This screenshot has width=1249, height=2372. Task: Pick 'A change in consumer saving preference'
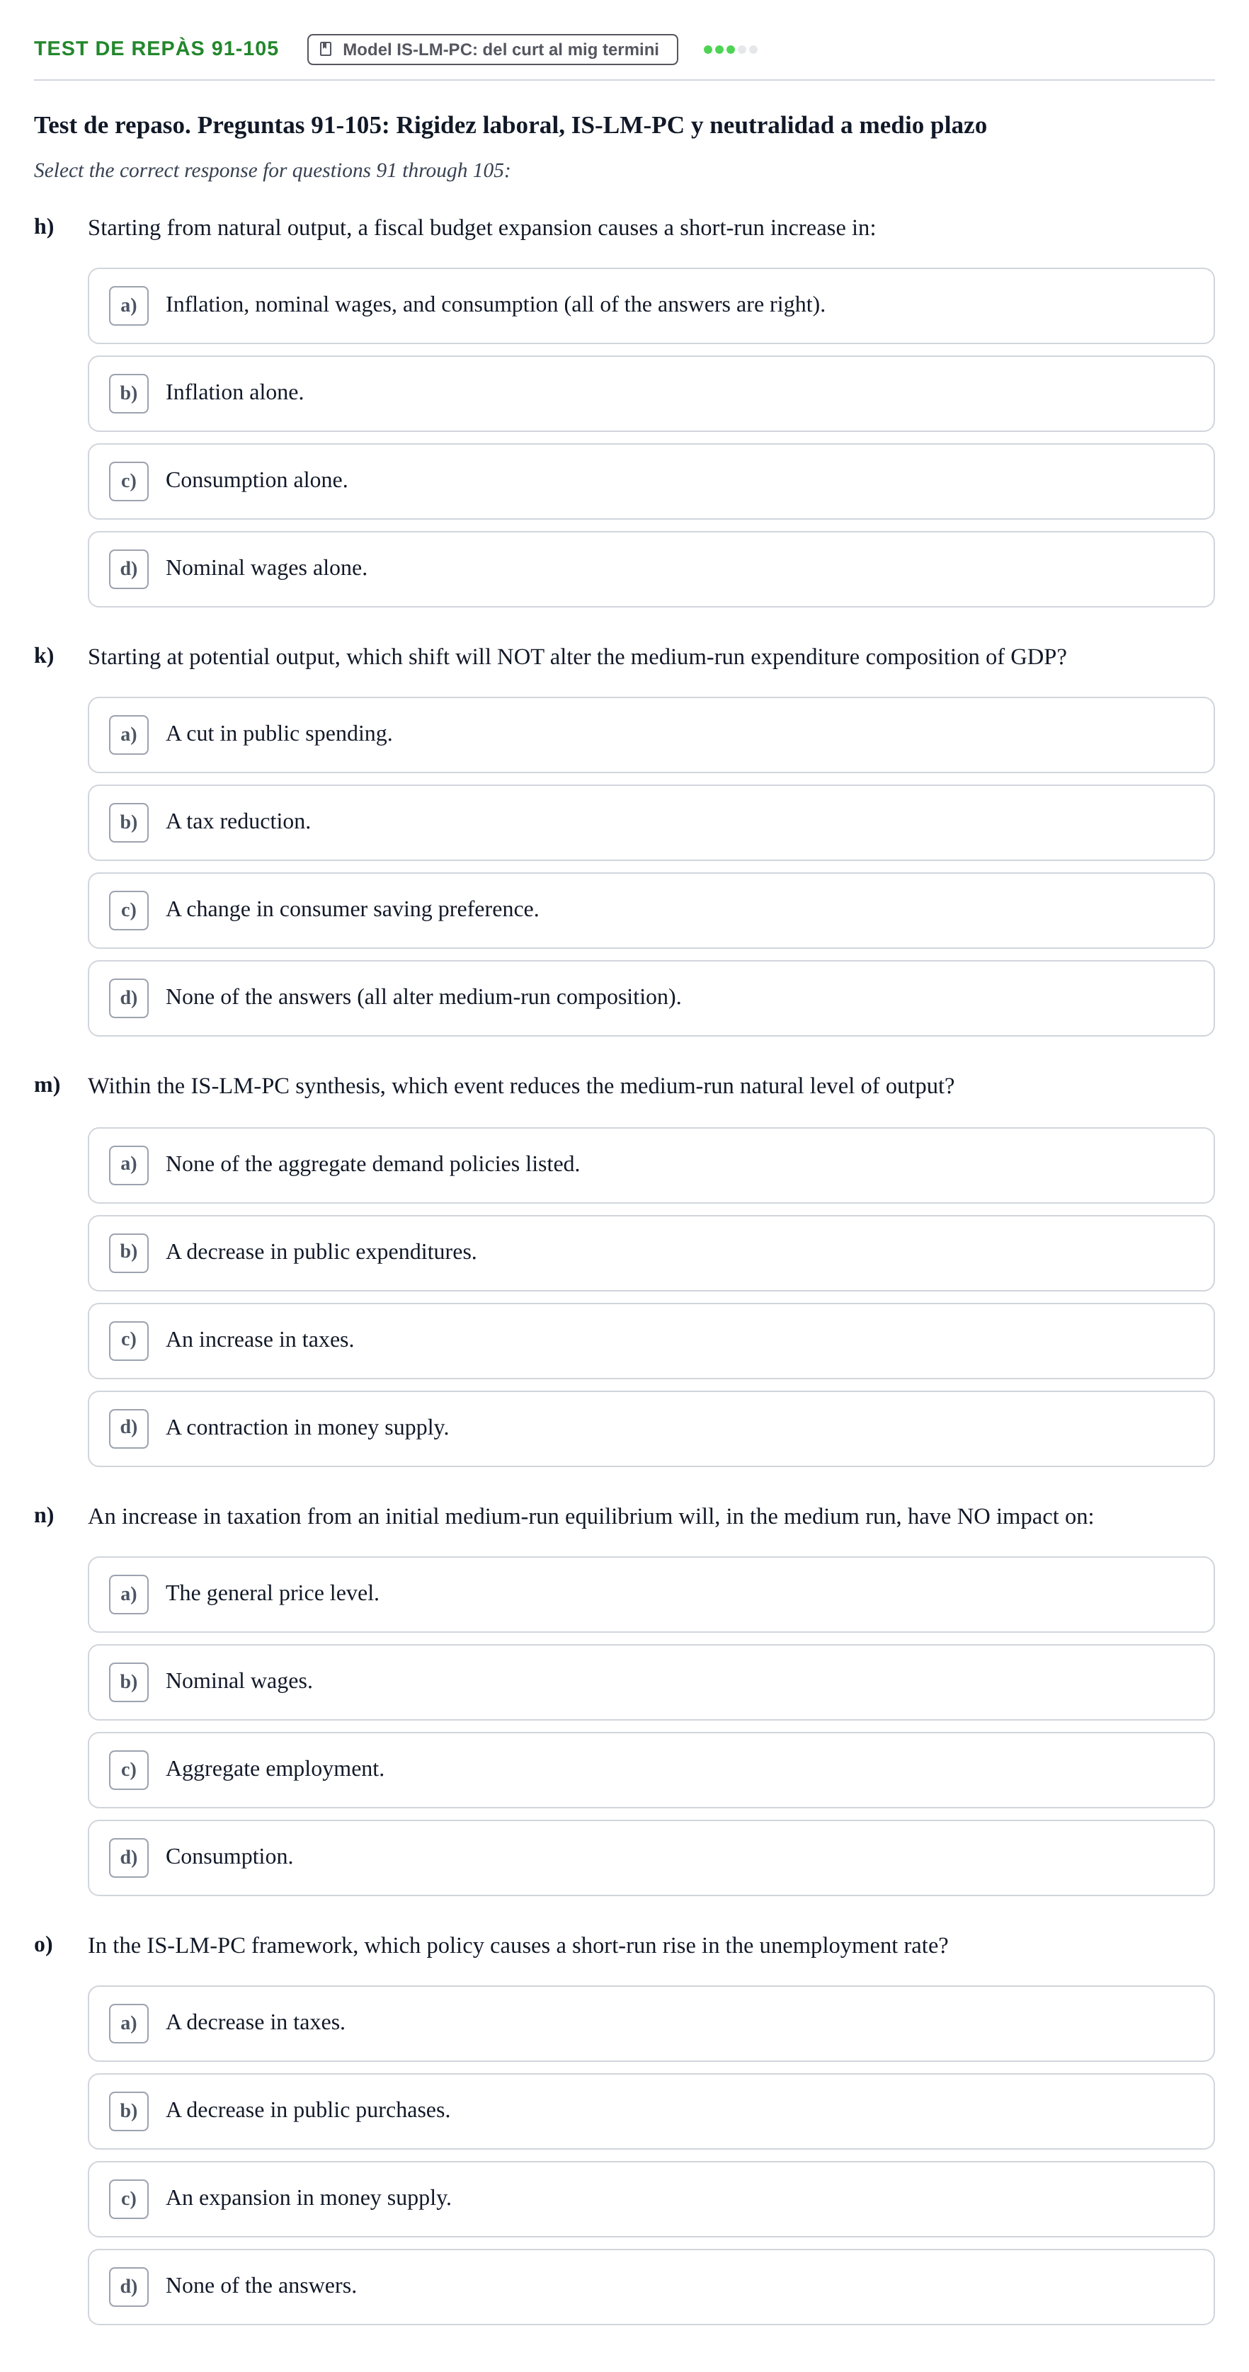(650, 911)
